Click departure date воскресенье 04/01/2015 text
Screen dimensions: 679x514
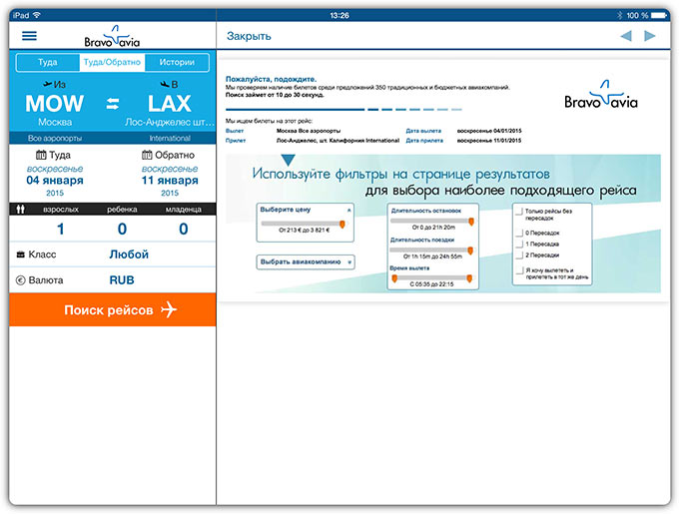tap(489, 131)
